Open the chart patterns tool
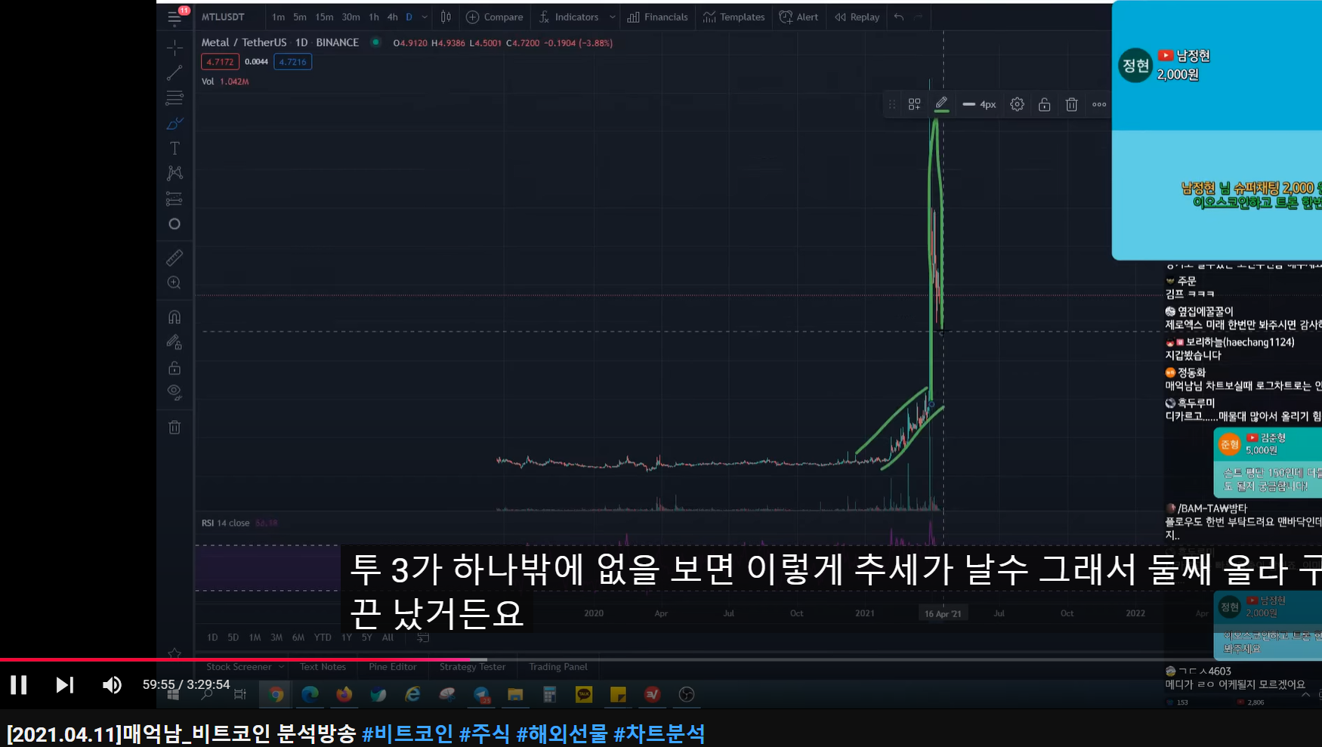 [175, 174]
